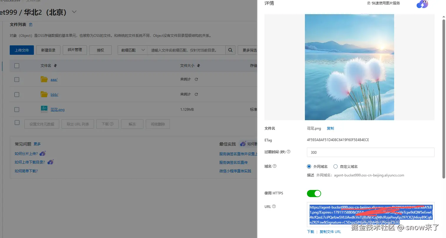The width and height of the screenshot is (446, 238).
Task: Click AI assistant icon beside 如何分片上传?
Action: coord(43,153)
